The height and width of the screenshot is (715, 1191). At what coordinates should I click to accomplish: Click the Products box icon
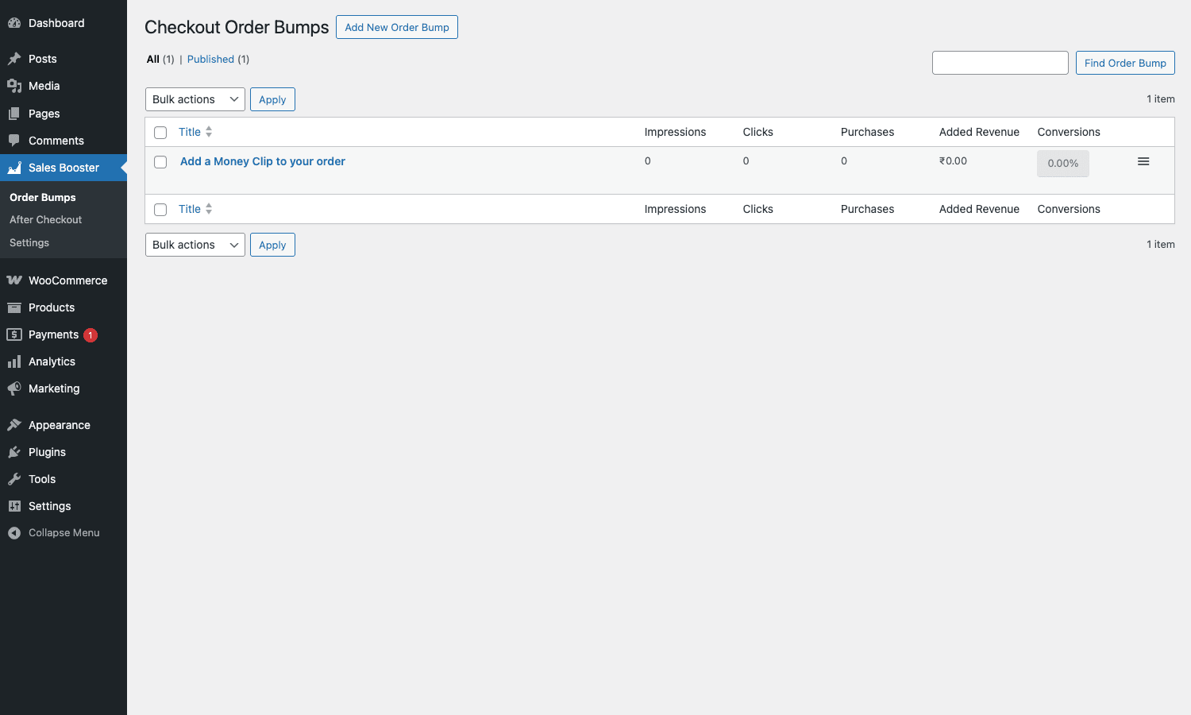[14, 307]
